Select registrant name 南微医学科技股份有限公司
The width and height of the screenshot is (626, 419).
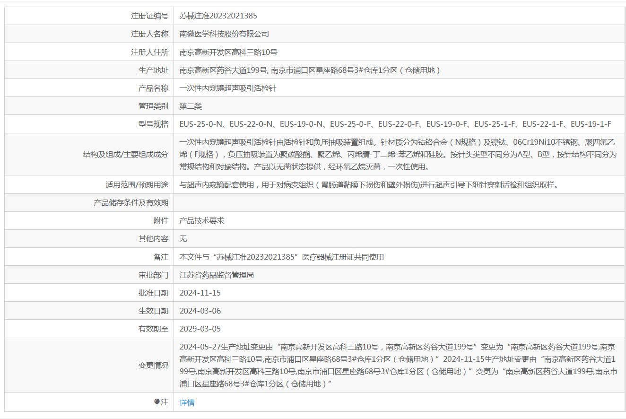224,34
